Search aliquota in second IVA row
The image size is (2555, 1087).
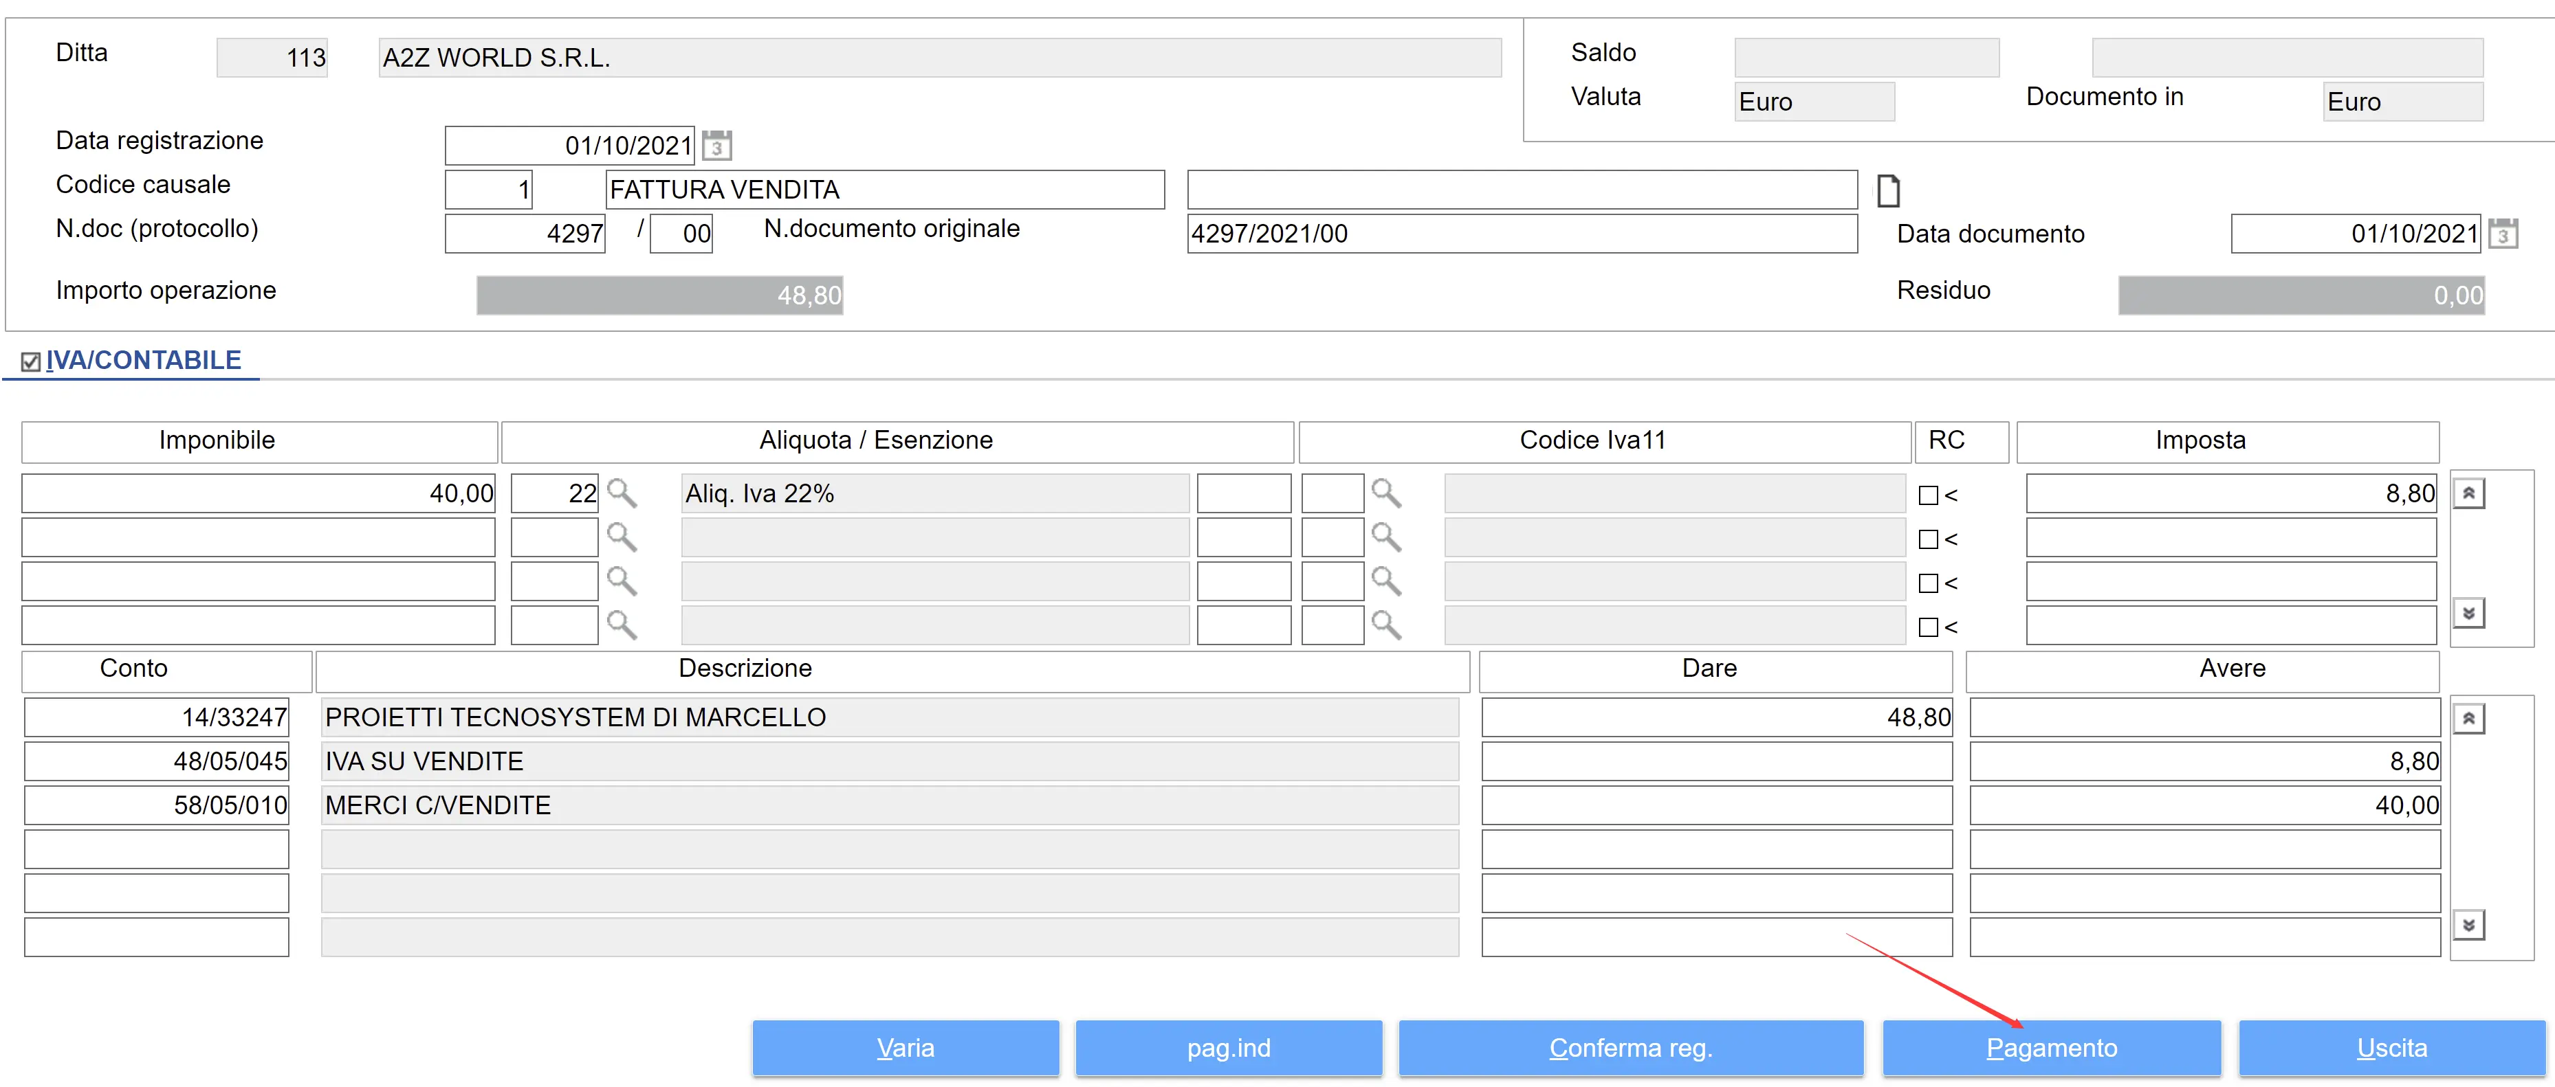click(x=622, y=537)
